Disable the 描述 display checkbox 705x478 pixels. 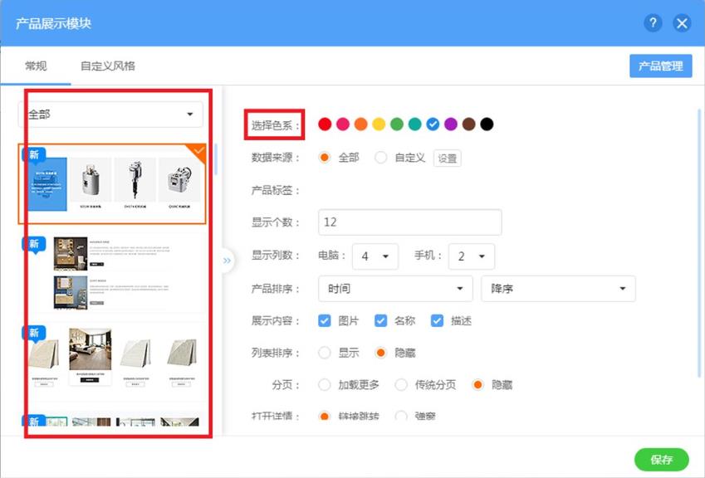pyautogui.click(x=437, y=320)
